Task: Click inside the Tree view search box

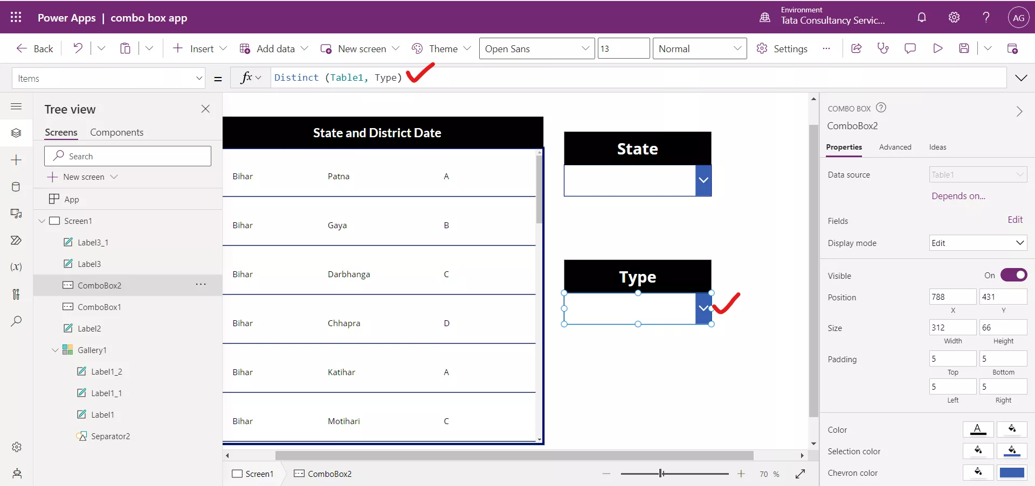Action: [127, 156]
